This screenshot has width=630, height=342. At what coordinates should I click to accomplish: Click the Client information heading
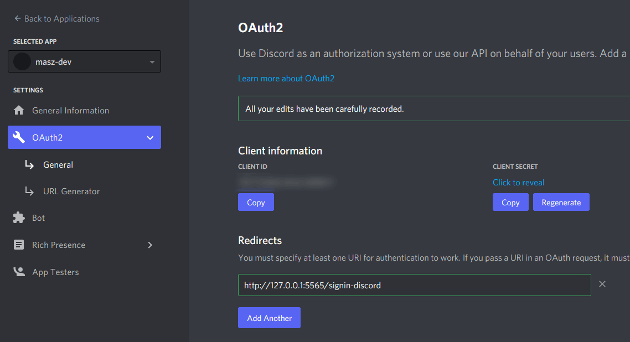[280, 151]
